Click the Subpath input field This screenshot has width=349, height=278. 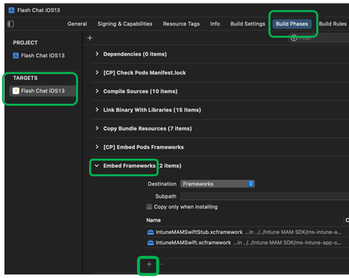(265, 196)
